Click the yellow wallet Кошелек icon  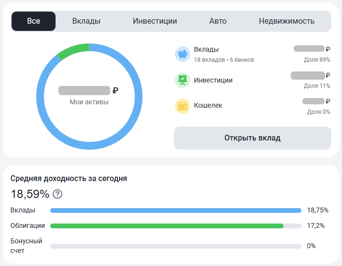click(183, 106)
